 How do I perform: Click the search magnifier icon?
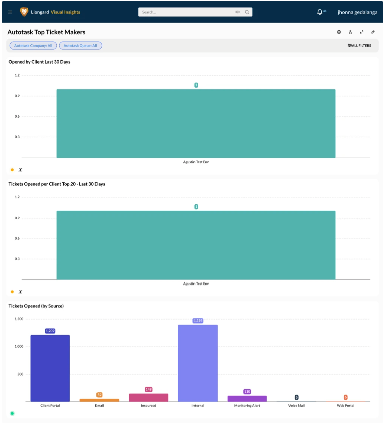pos(247,12)
